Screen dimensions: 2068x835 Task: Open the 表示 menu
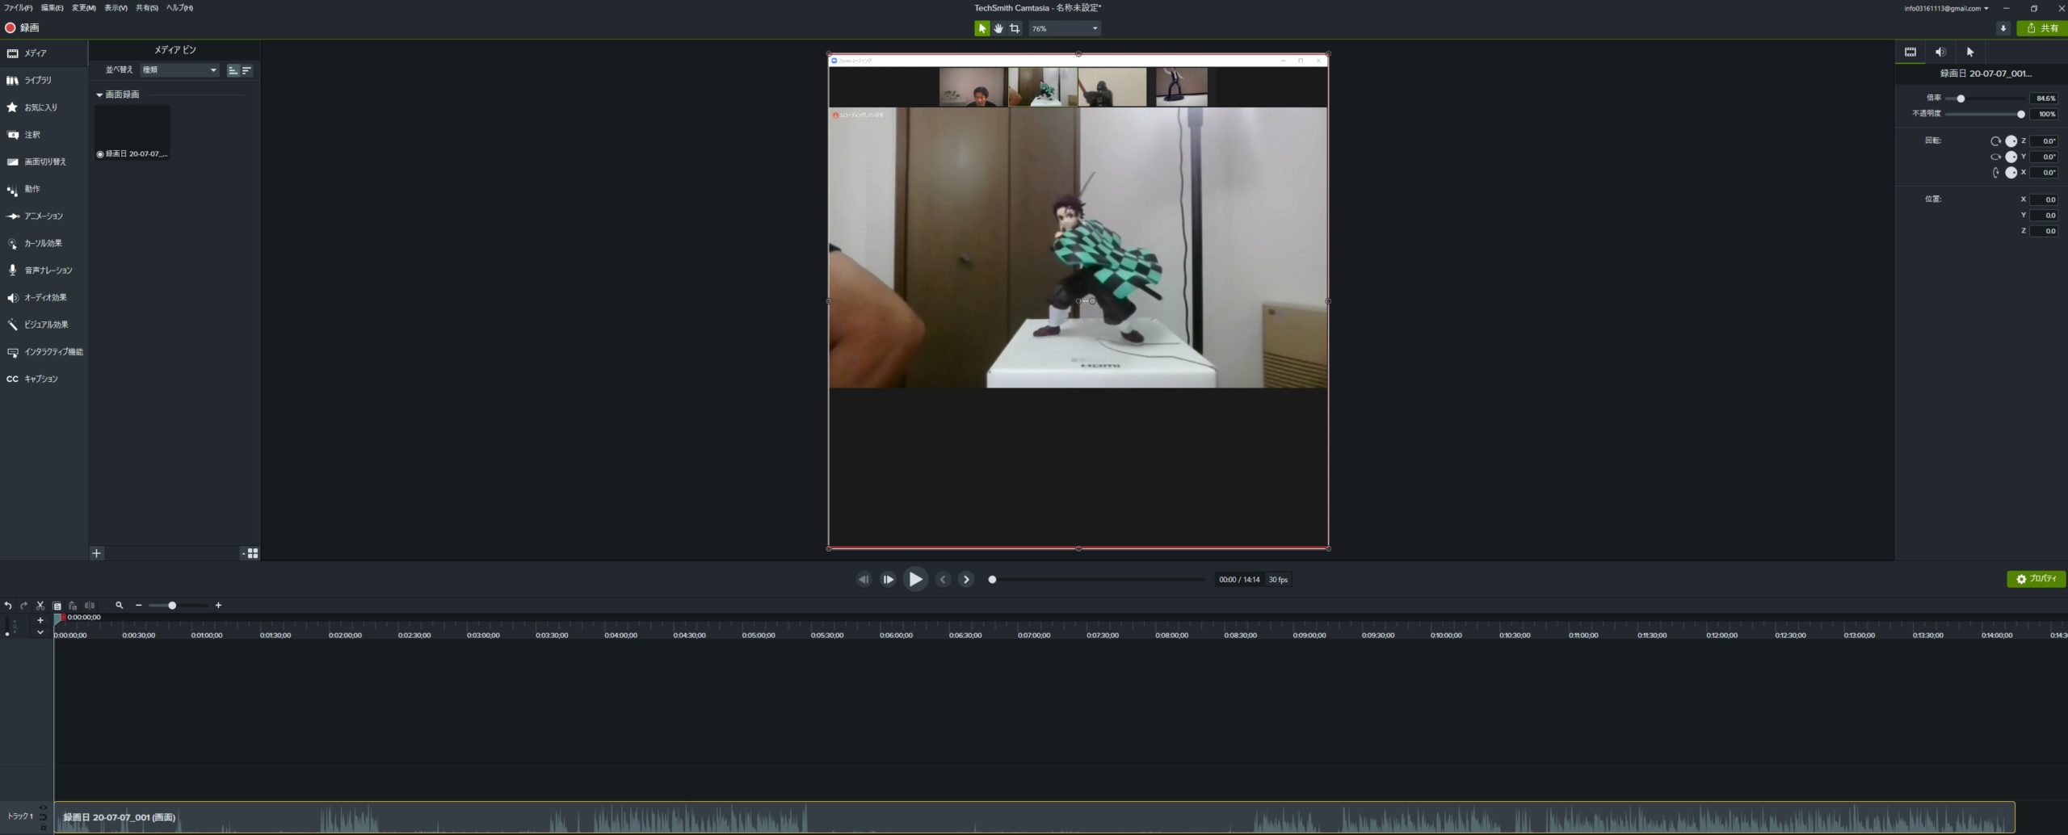pyautogui.click(x=116, y=7)
